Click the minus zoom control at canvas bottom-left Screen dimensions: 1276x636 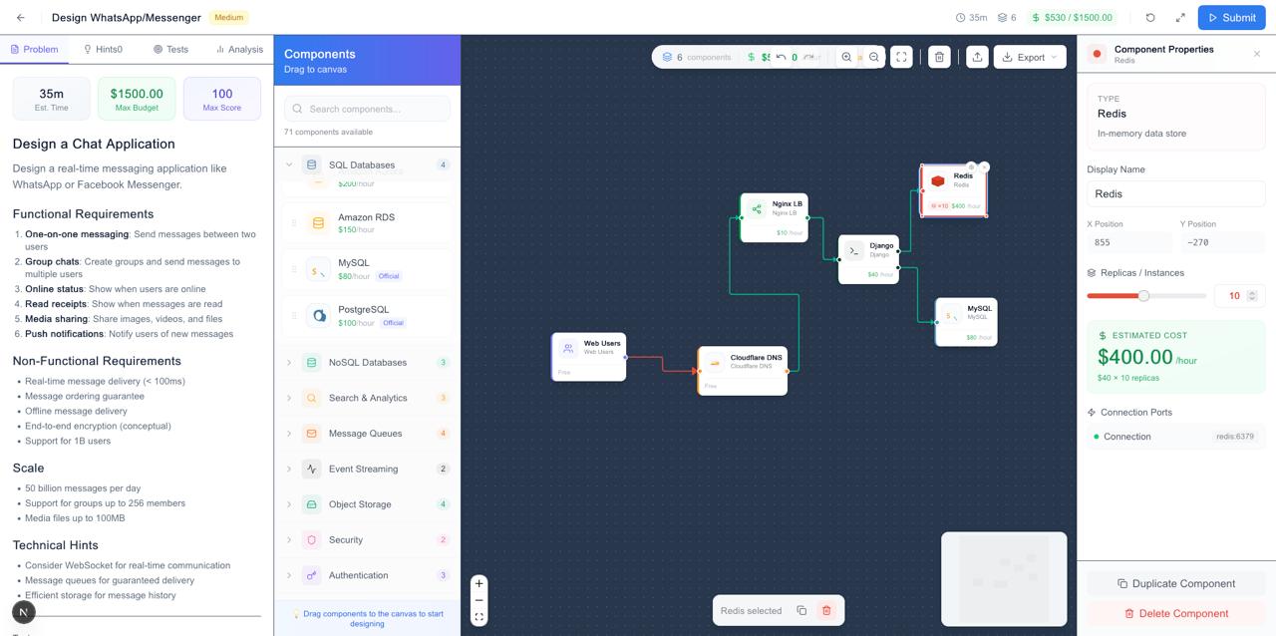point(478,600)
